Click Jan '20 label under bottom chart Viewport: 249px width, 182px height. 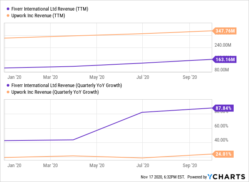pos(14,166)
